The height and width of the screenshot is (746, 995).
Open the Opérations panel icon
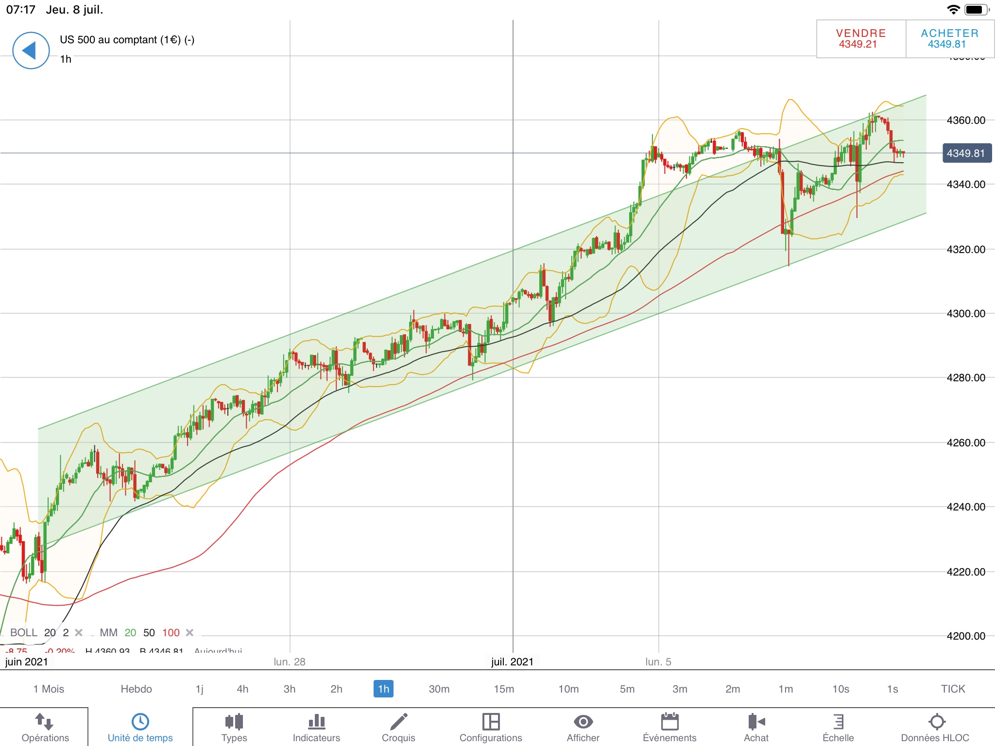click(45, 722)
